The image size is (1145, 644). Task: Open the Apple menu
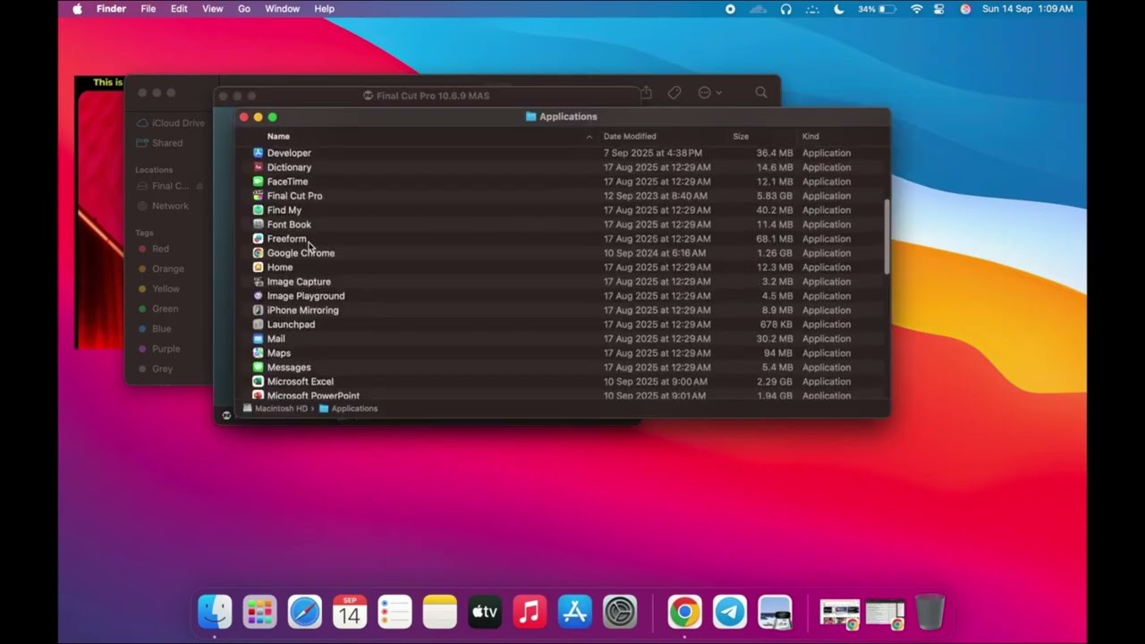click(x=77, y=9)
